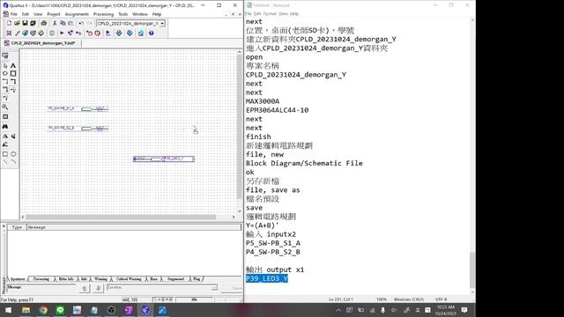Select the Orthogonal Bus tool
564x317 pixels.
click(13, 82)
